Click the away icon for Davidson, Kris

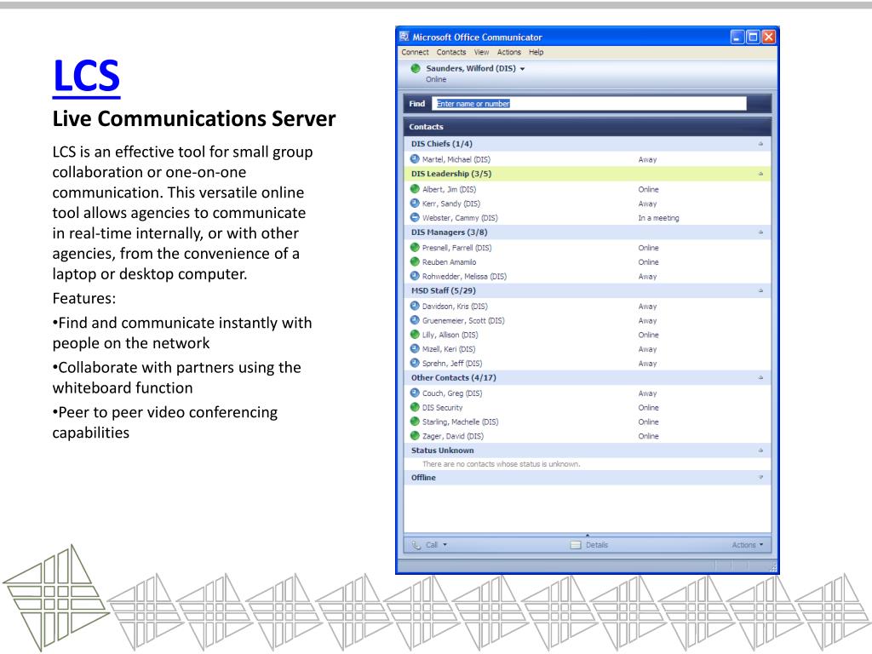point(415,306)
